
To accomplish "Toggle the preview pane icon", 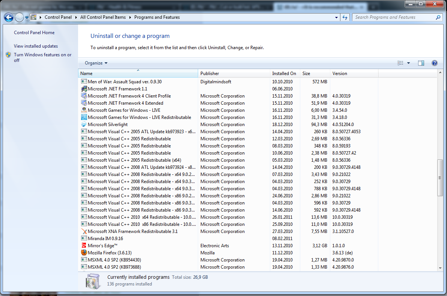I will (x=421, y=63).
